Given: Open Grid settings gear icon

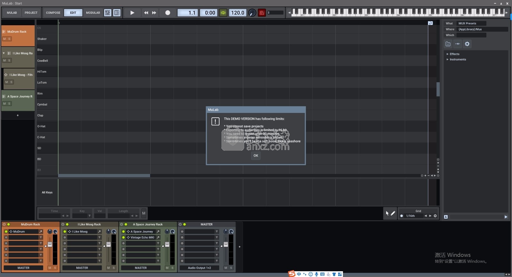Looking at the screenshot, I should (x=435, y=216).
